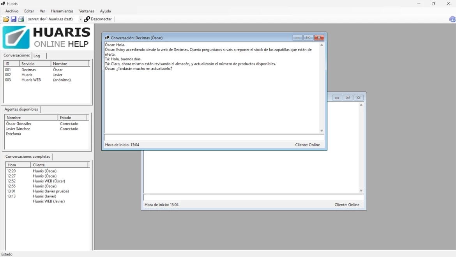
Task: Click the Estado status bar label
Action: 7,254
